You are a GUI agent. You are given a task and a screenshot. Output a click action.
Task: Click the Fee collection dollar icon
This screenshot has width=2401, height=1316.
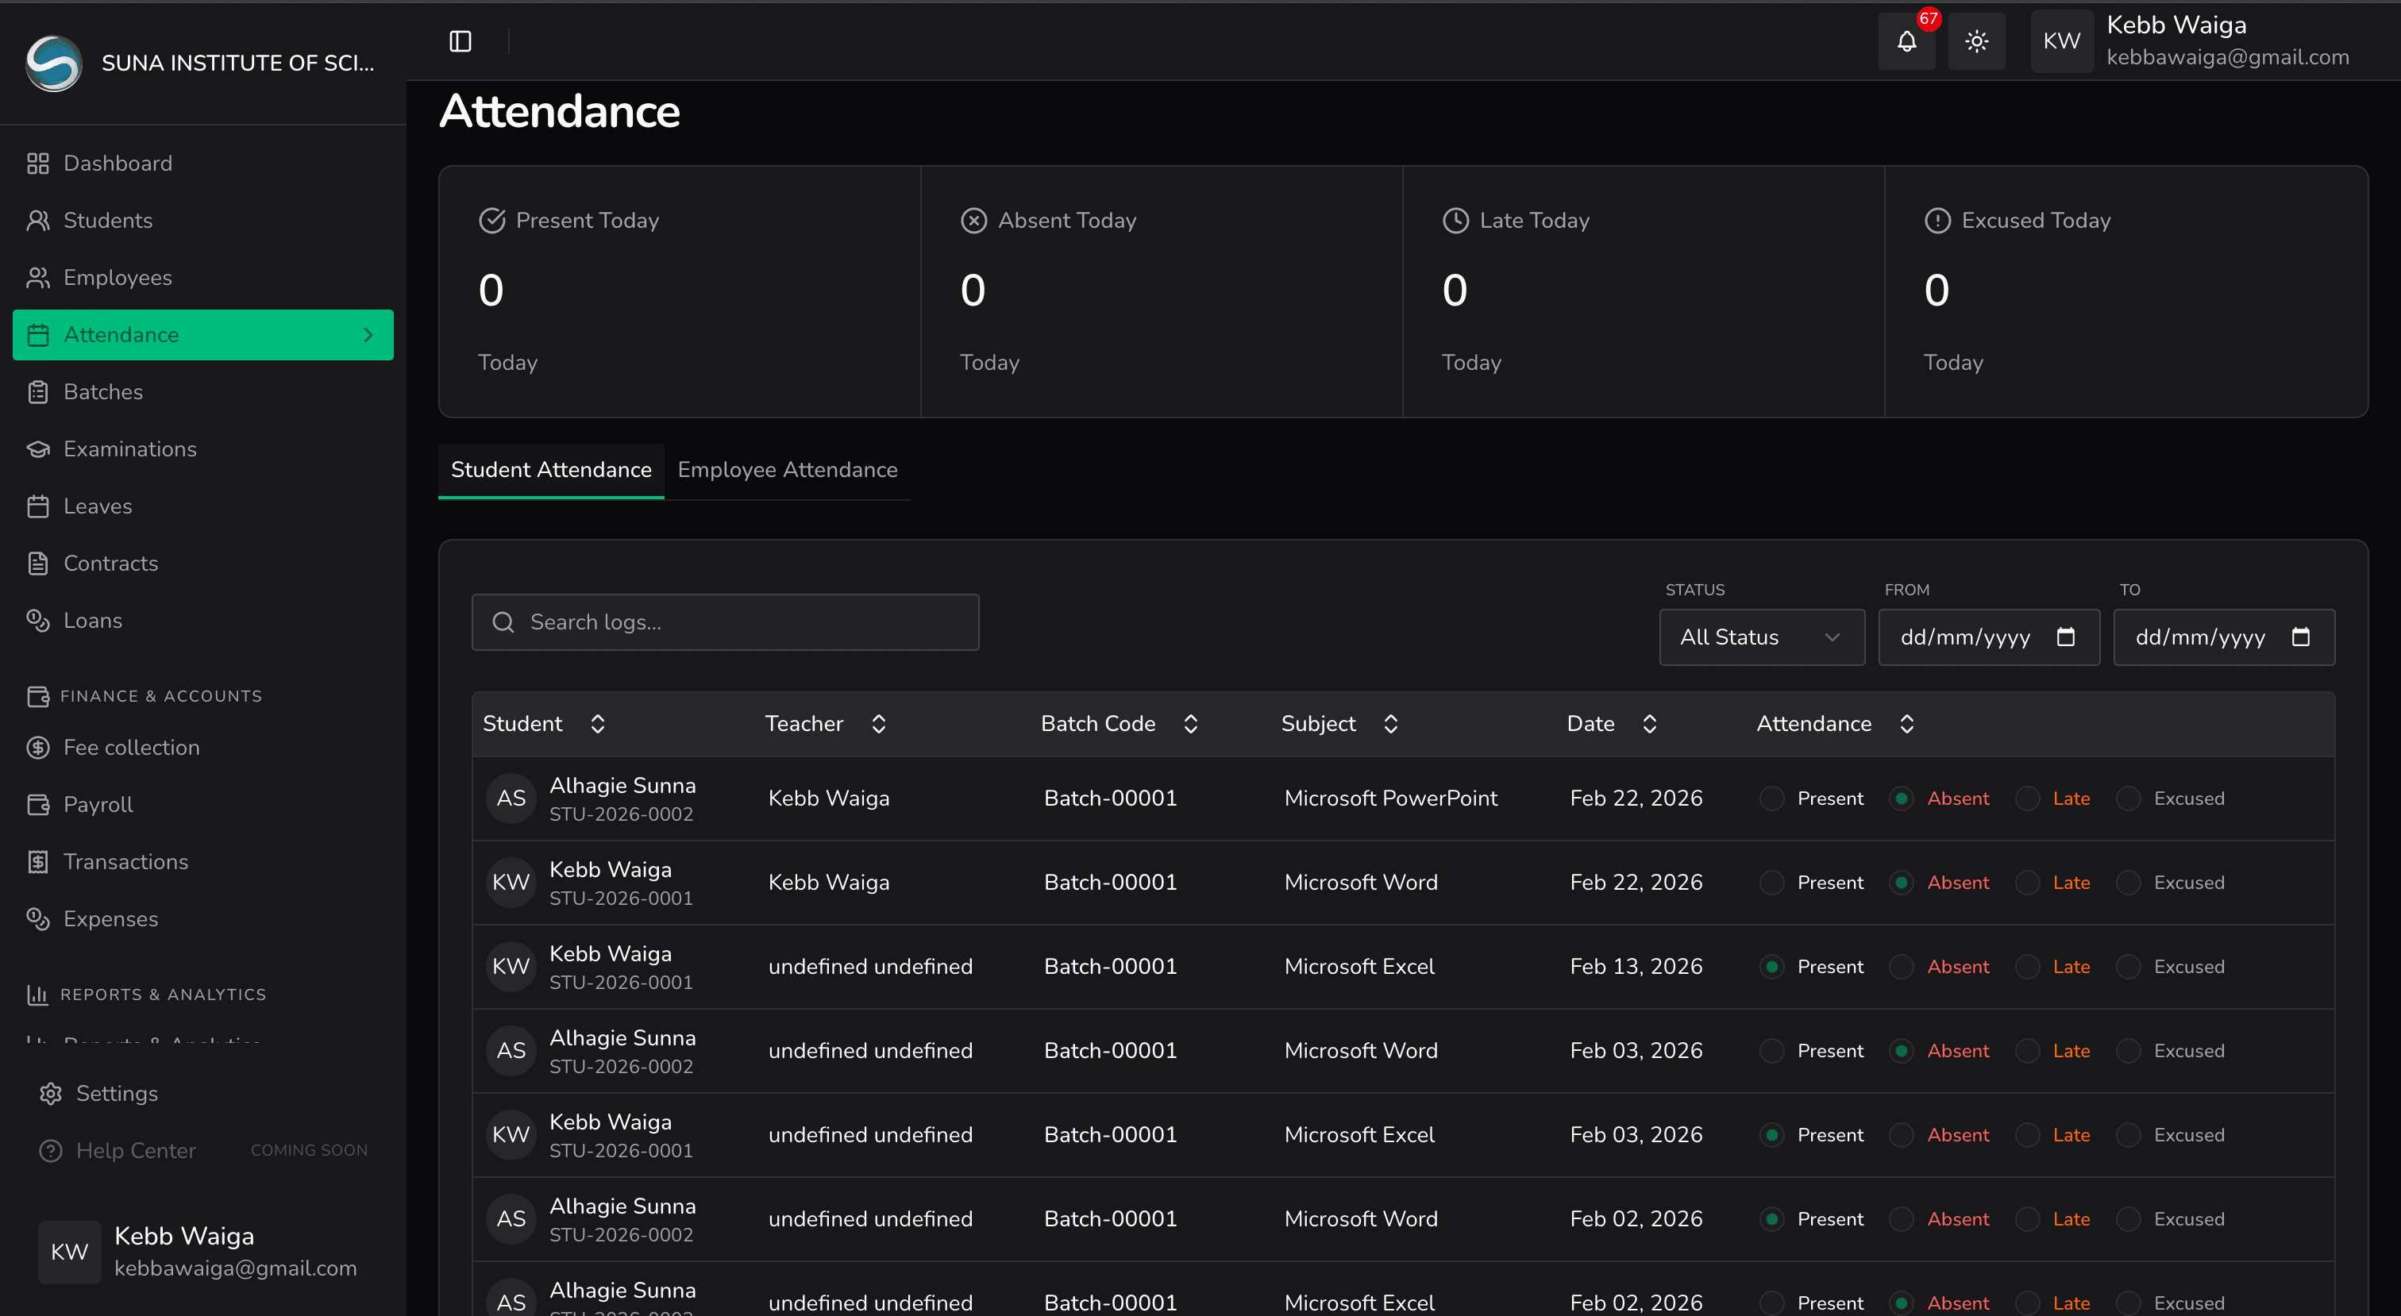38,748
